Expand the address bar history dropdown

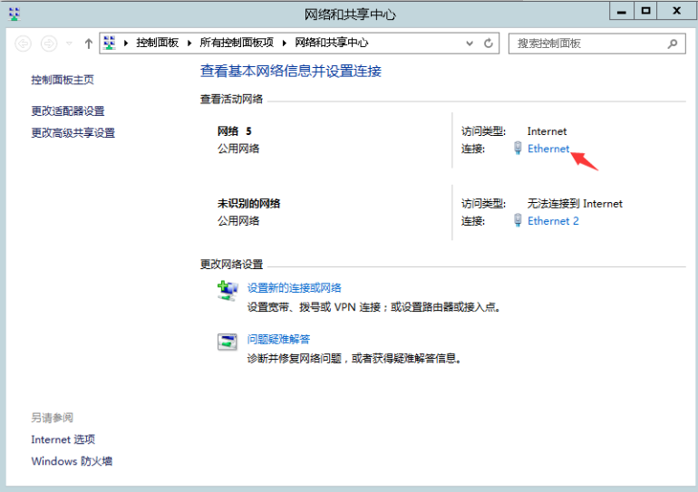tap(470, 43)
